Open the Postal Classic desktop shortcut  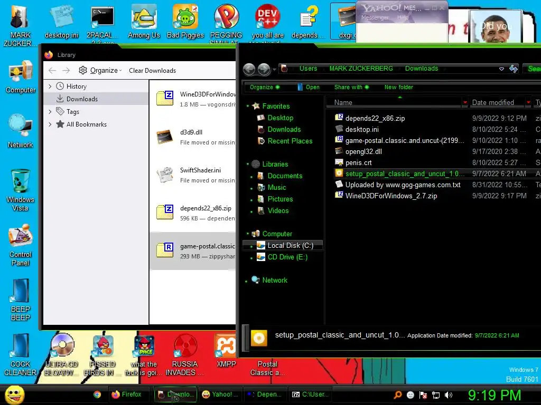[x=267, y=368]
